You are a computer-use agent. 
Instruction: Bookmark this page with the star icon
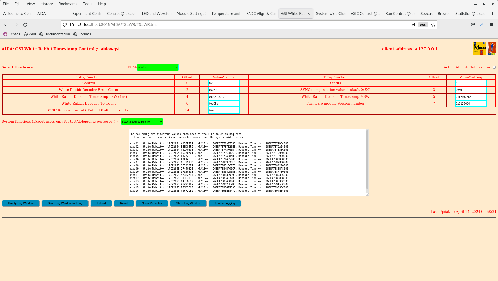pos(433,25)
